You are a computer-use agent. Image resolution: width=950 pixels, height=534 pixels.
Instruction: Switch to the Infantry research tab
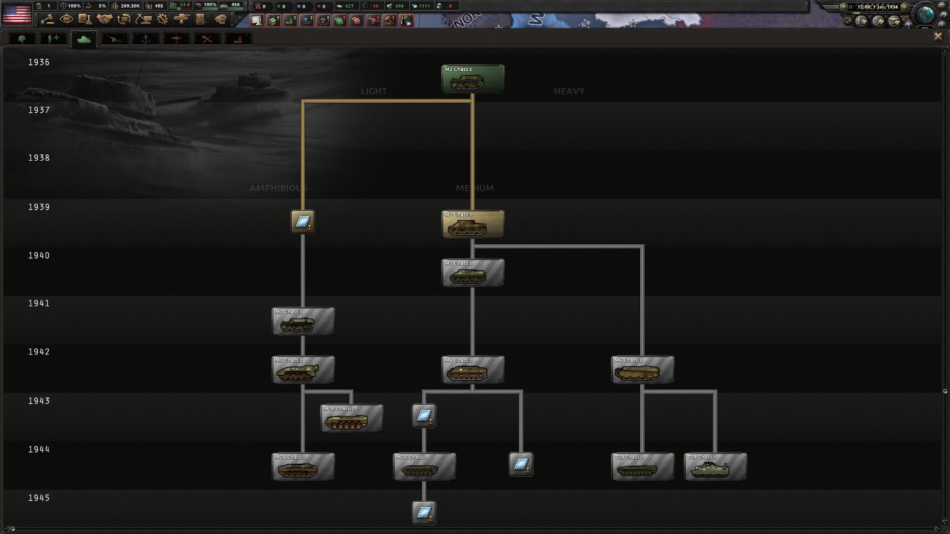[x=23, y=39]
